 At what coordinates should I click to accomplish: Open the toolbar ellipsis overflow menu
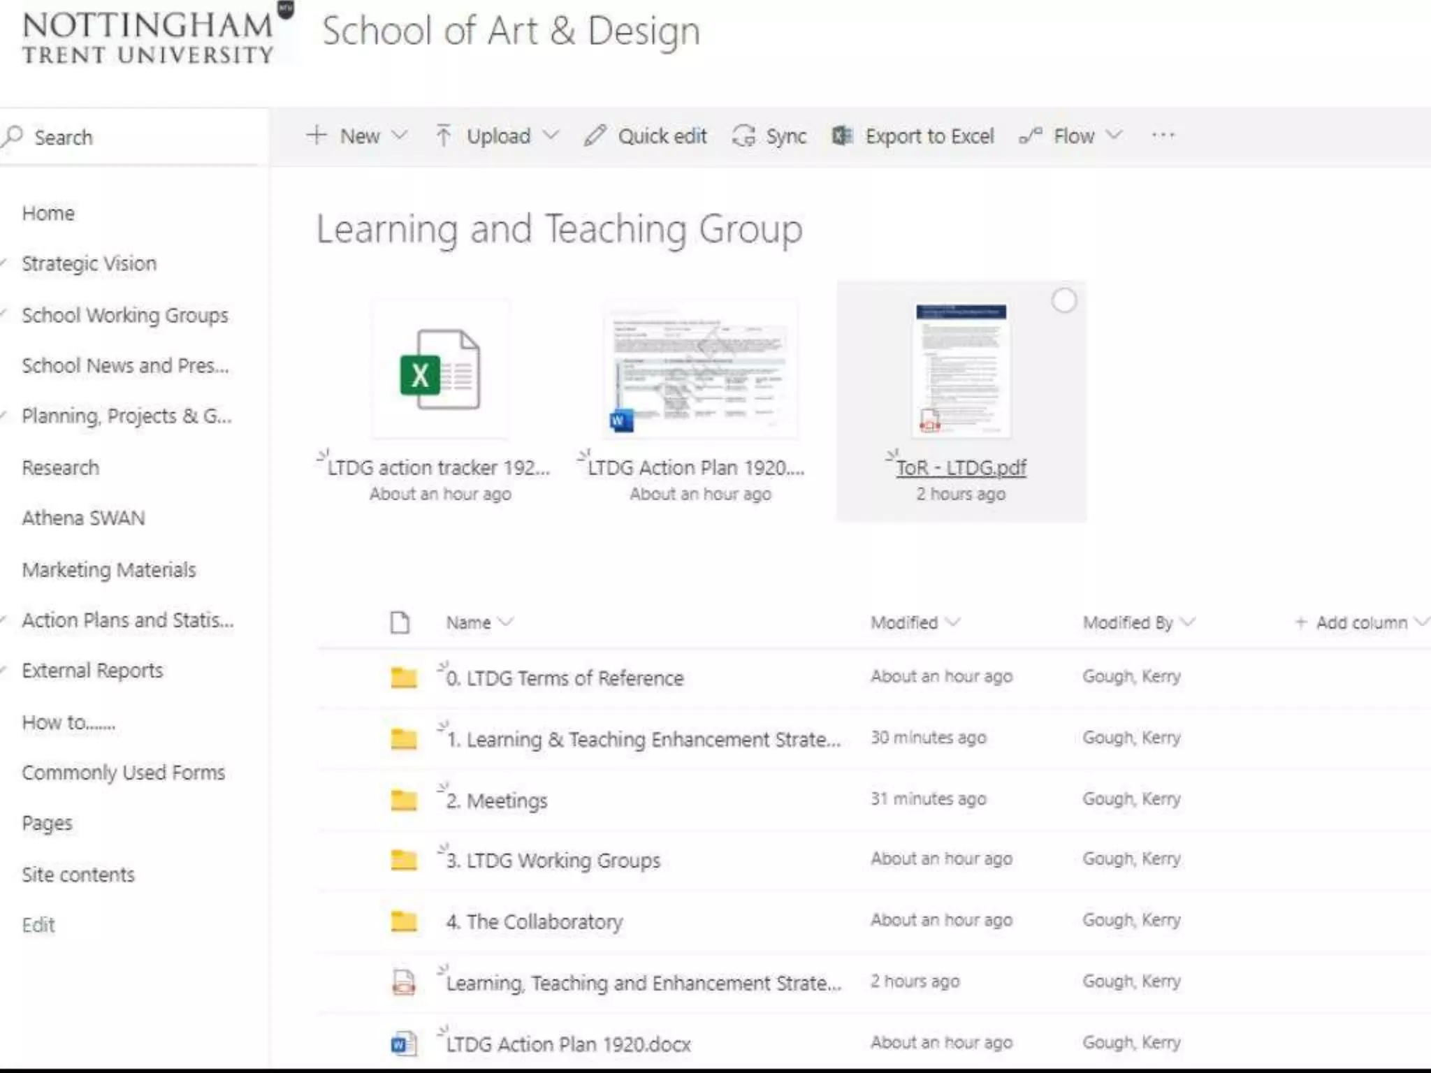point(1163,135)
